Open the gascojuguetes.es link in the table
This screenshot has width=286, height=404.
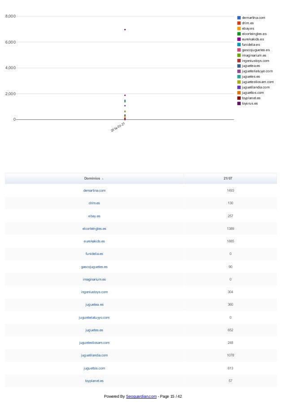click(95, 267)
